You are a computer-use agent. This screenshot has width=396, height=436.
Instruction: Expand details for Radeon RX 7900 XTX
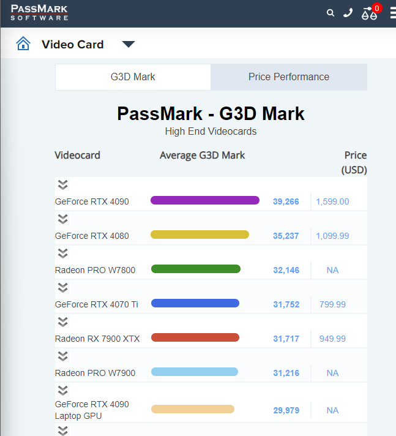coord(63,322)
